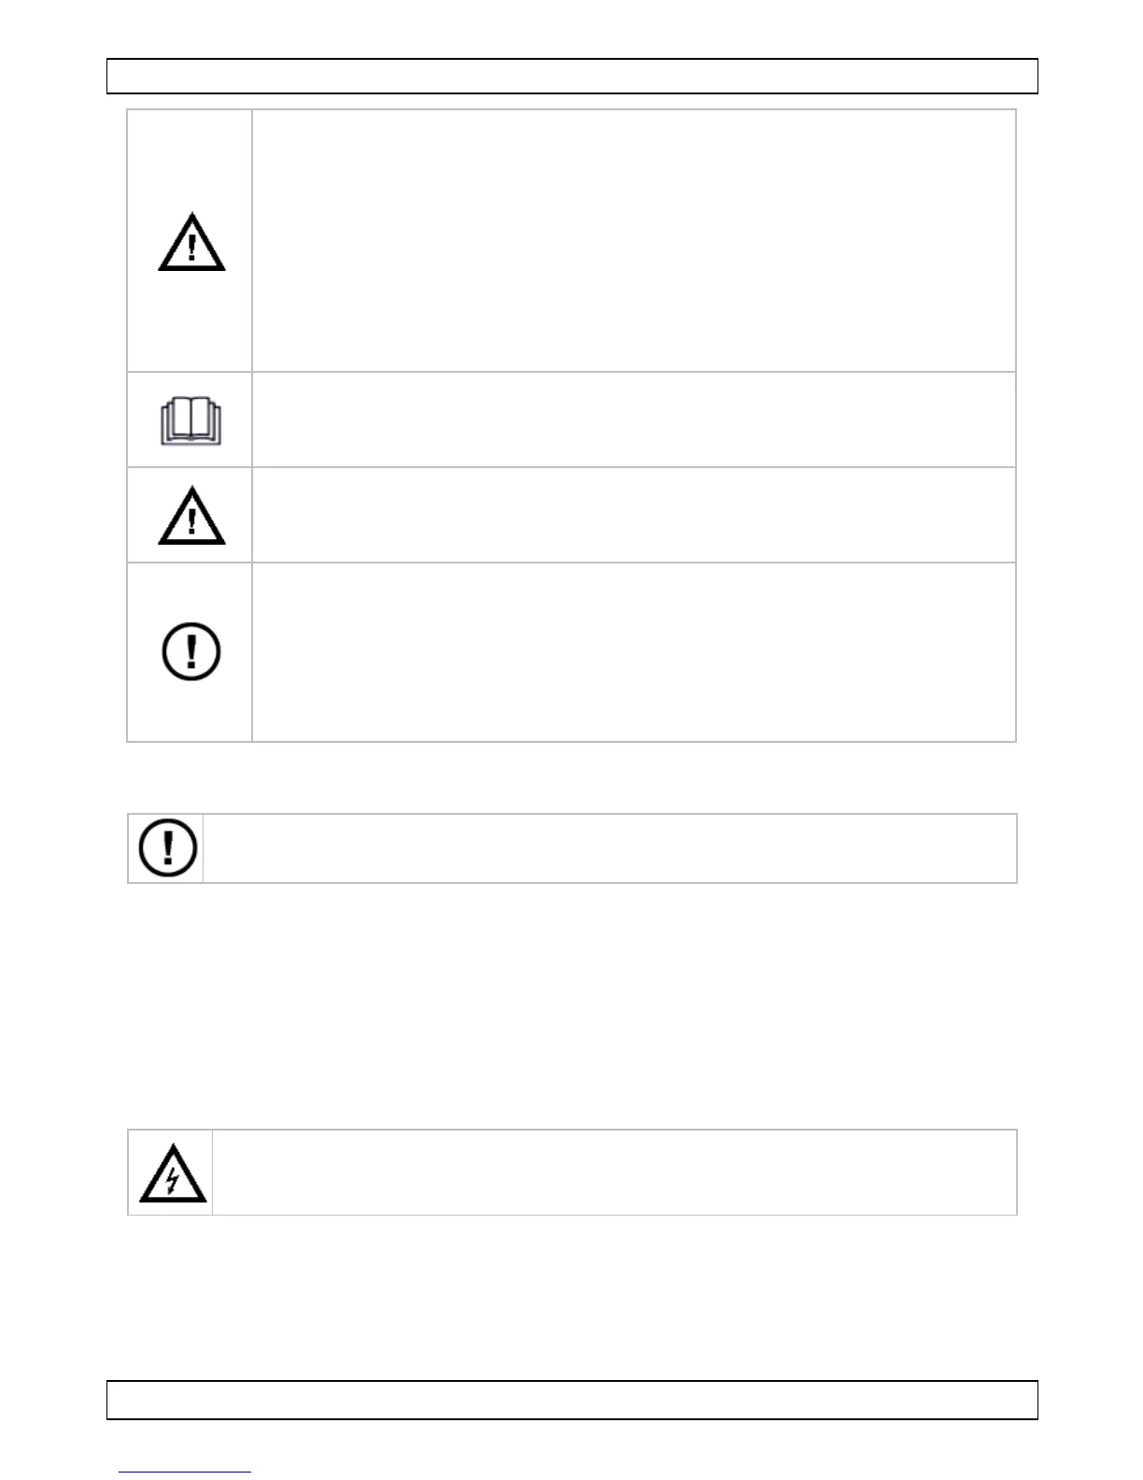The width and height of the screenshot is (1143, 1480).
Task: Click the blank gap between the table and exclamation notice box
Action: (x=571, y=777)
